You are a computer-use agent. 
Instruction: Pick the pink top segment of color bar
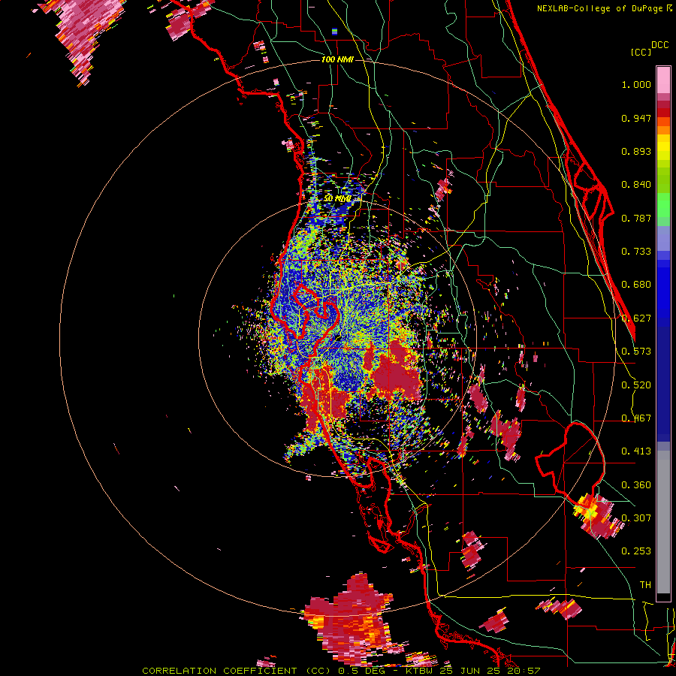663,80
